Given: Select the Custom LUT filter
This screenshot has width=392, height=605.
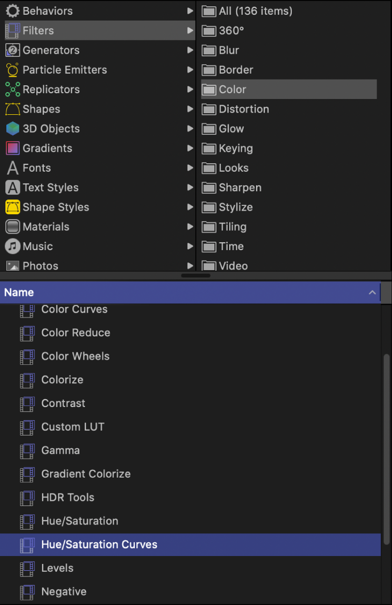Looking at the screenshot, I should click(73, 427).
